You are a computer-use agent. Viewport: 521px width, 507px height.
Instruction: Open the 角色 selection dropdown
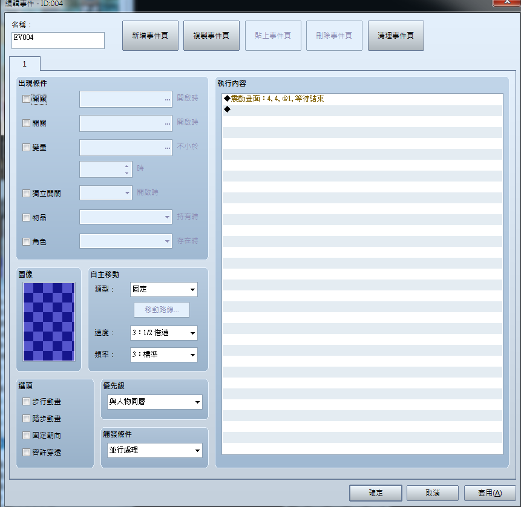126,241
